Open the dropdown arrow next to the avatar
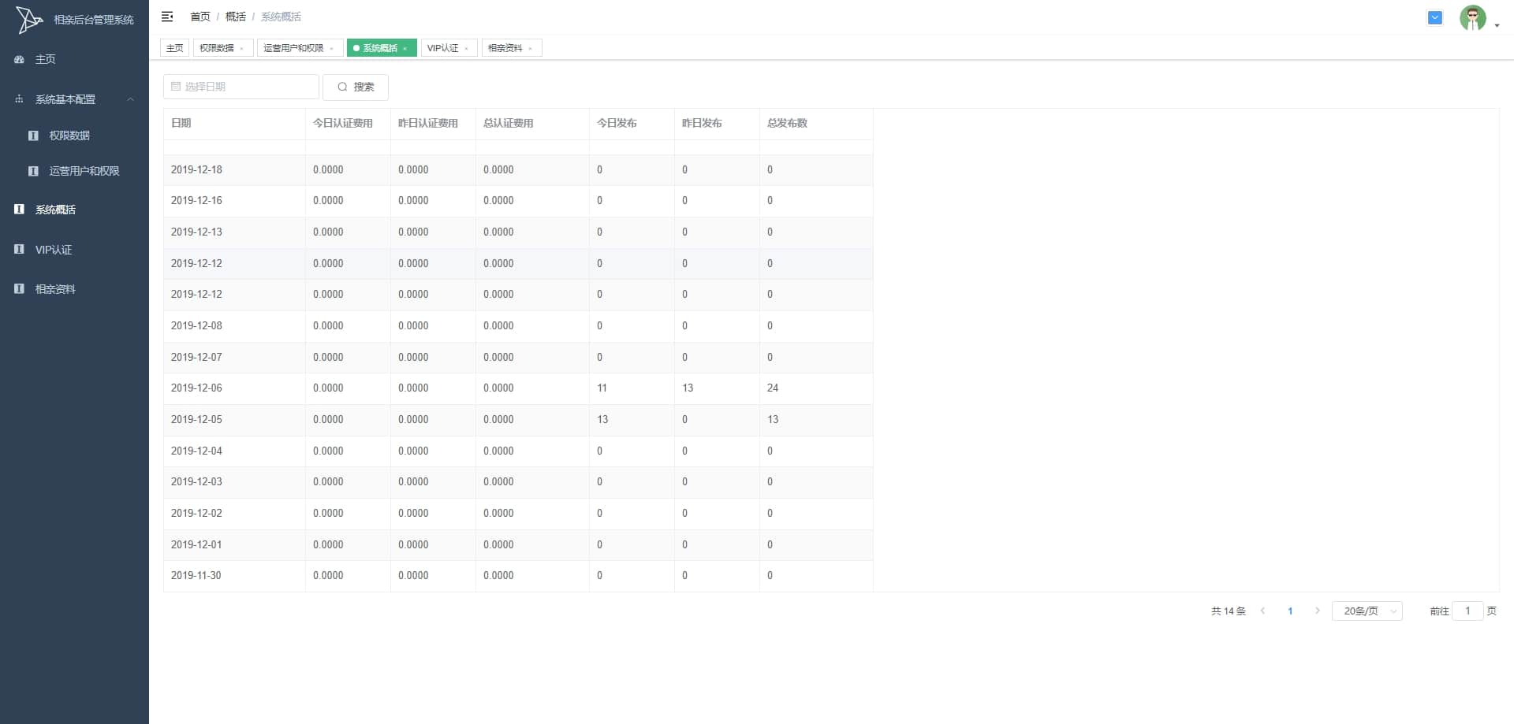Image resolution: width=1514 pixels, height=724 pixels. click(x=1497, y=26)
